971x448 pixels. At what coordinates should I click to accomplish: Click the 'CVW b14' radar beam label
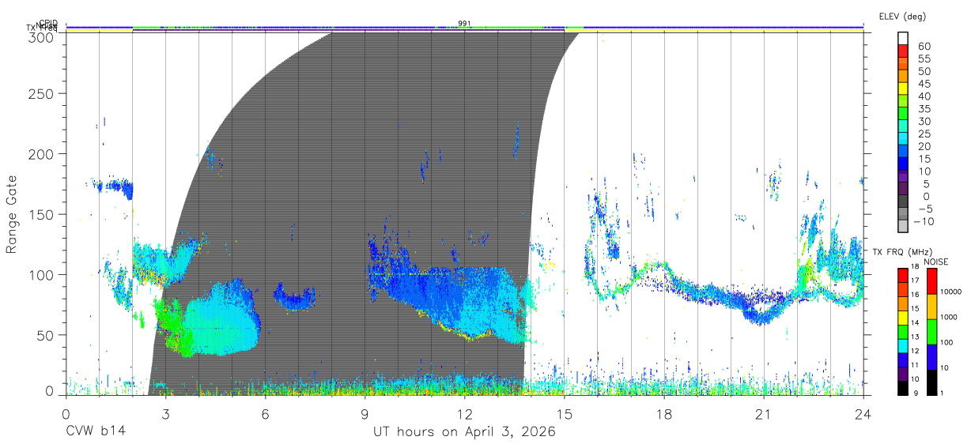[96, 432]
